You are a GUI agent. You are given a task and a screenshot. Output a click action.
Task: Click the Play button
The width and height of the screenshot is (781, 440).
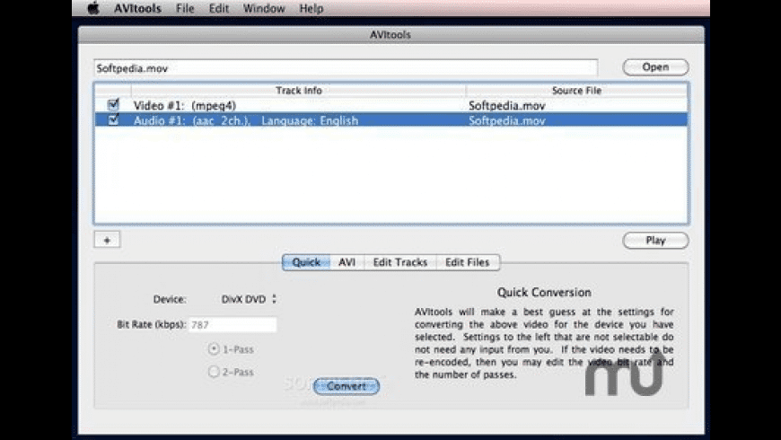(655, 240)
